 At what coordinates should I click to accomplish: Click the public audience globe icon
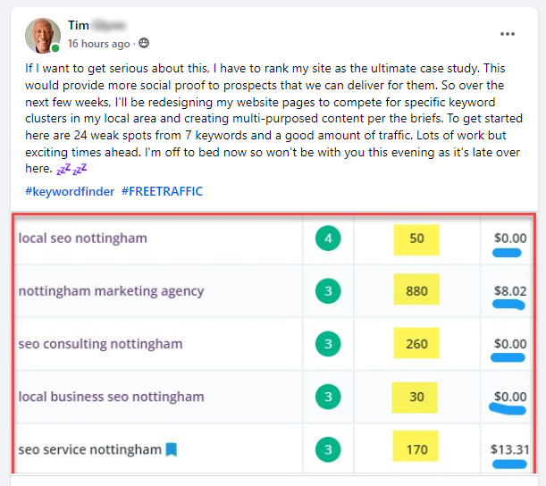coord(145,44)
